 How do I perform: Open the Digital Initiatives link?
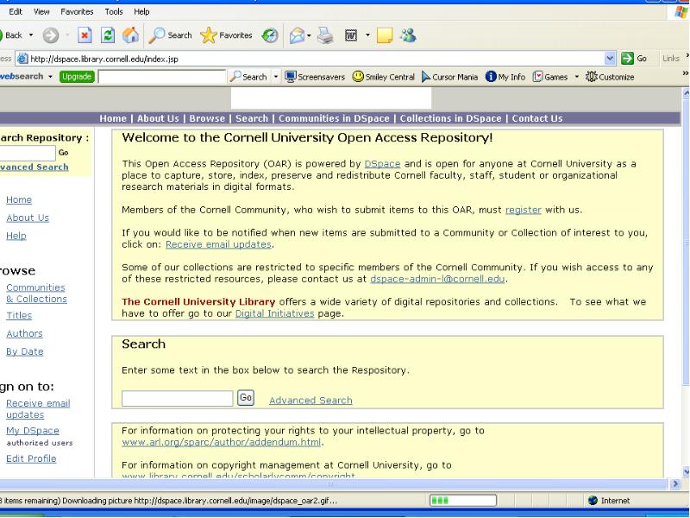click(x=274, y=313)
